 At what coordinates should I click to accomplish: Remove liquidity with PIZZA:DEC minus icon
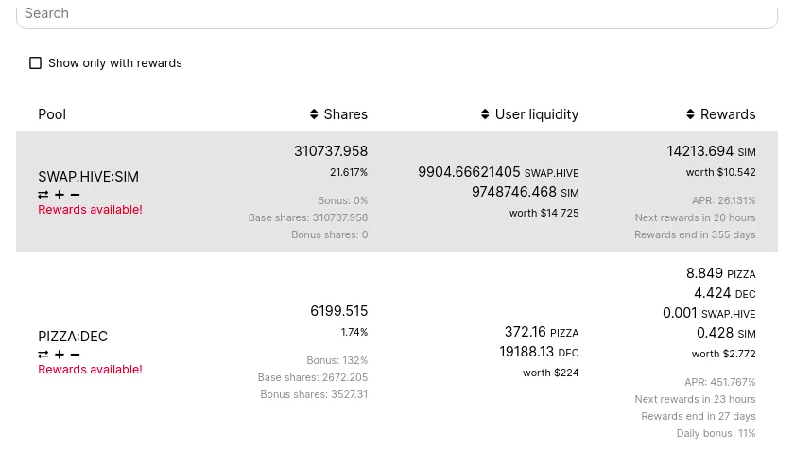pos(76,355)
